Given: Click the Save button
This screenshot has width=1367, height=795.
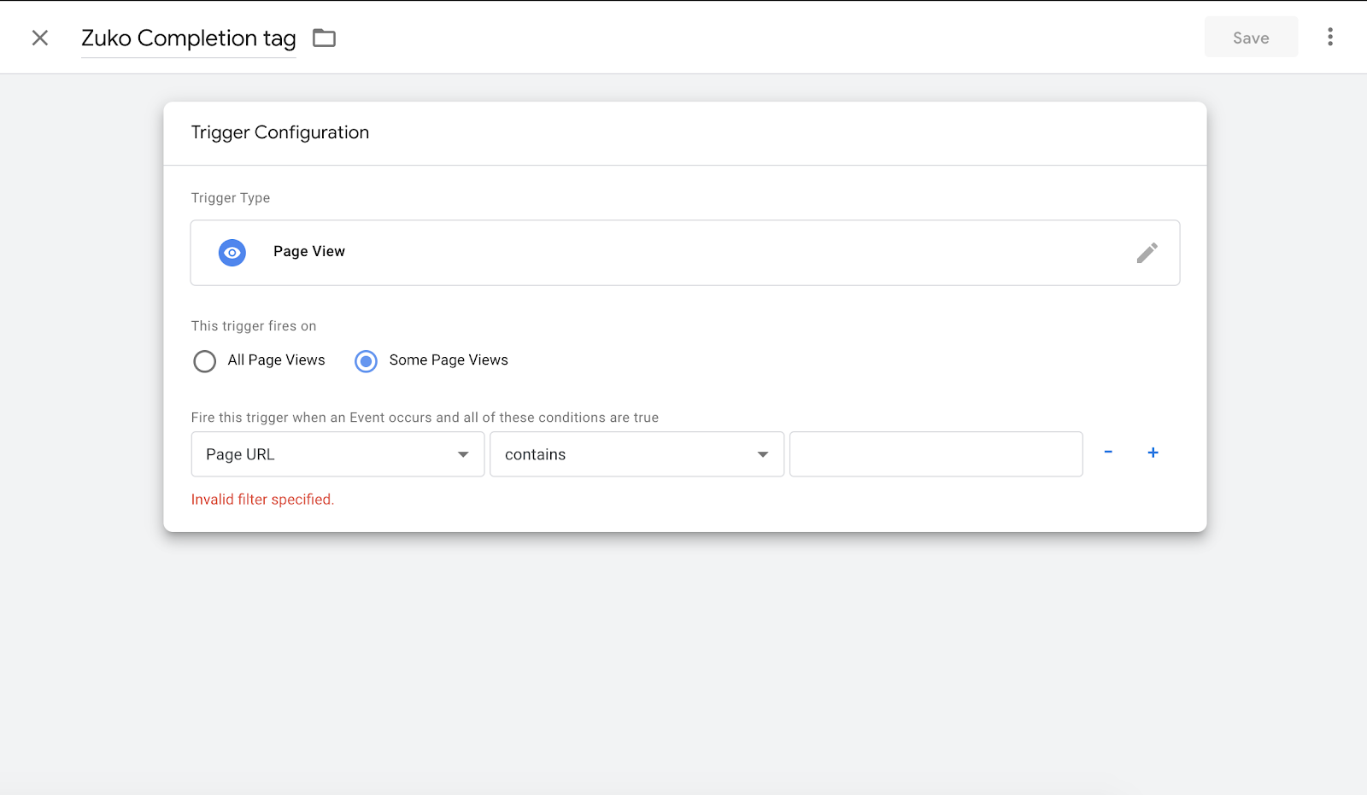Looking at the screenshot, I should [x=1251, y=38].
